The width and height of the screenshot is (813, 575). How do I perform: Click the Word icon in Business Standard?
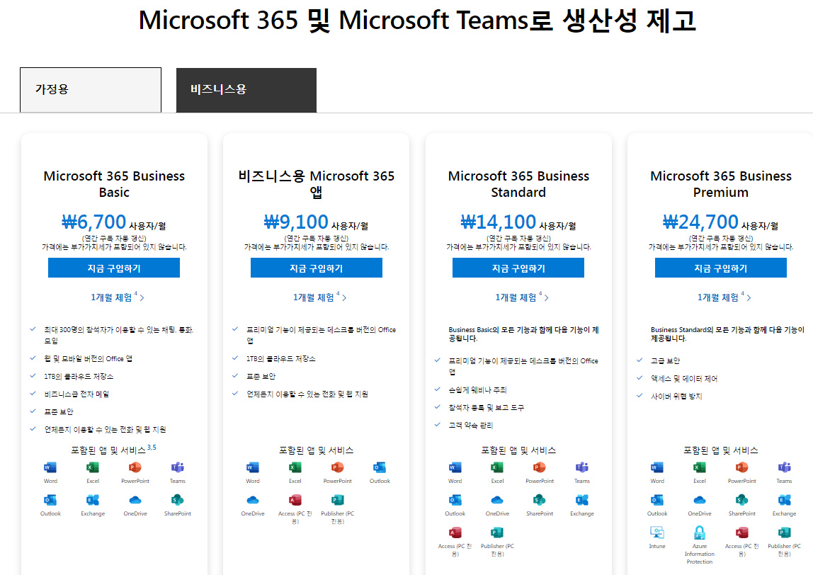[x=455, y=467]
